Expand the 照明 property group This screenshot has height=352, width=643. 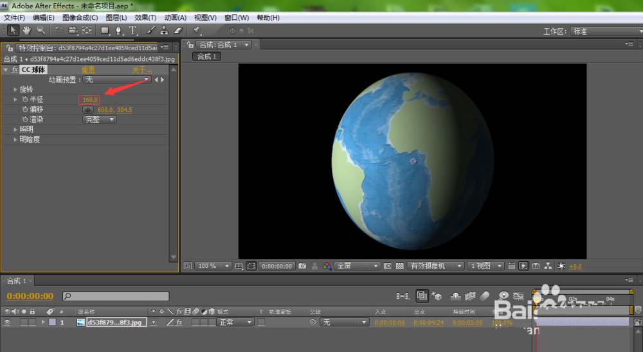tap(15, 129)
